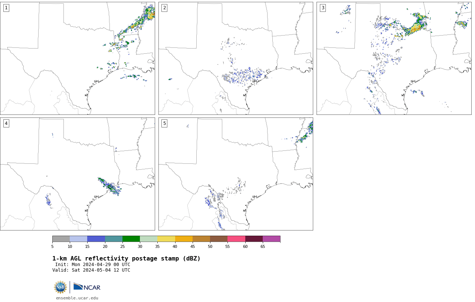
Task: Click the 'Valid: Sat 2024-05-04 12 UTC' text
Action: tap(91, 270)
